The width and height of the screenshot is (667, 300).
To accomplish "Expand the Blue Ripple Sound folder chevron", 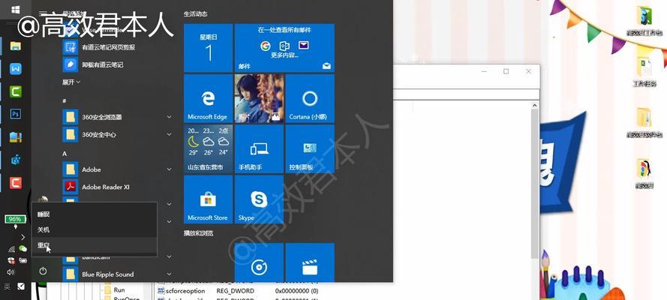I will pyautogui.click(x=169, y=274).
